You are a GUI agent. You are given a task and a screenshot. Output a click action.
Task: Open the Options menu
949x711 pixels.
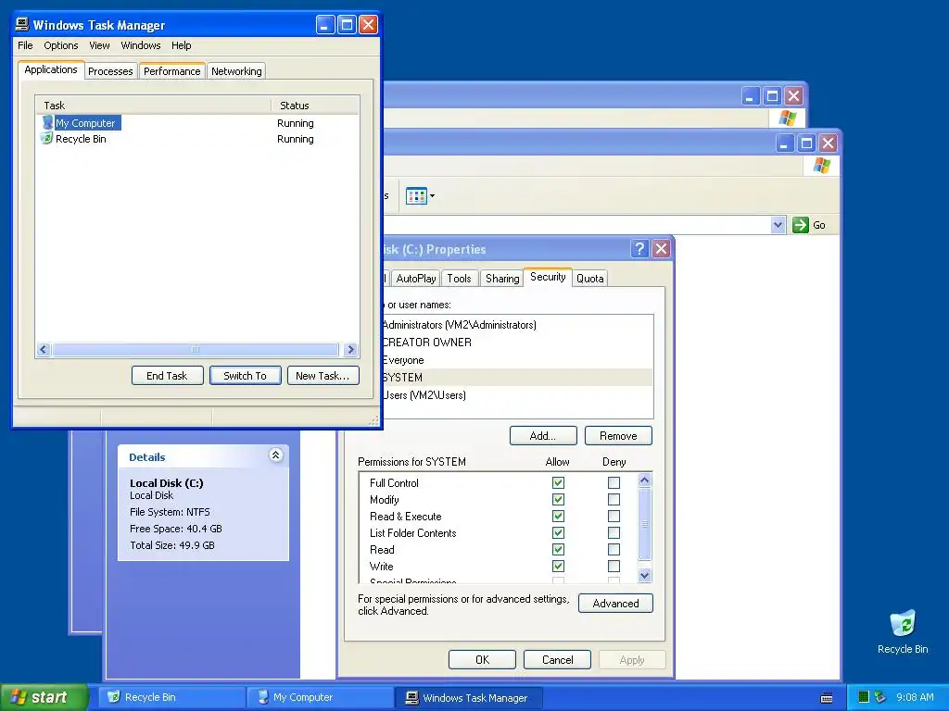coord(60,45)
